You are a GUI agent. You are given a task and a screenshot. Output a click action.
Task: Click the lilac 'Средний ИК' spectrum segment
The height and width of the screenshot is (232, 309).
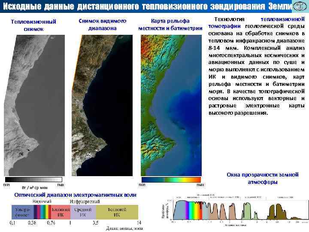point(83,212)
